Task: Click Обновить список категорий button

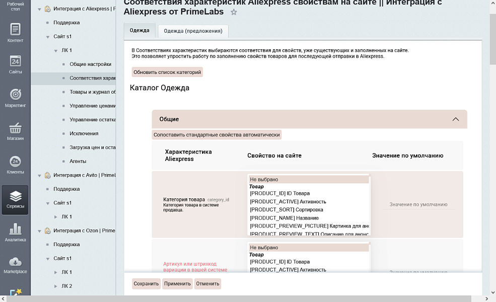Action: pyautogui.click(x=167, y=72)
